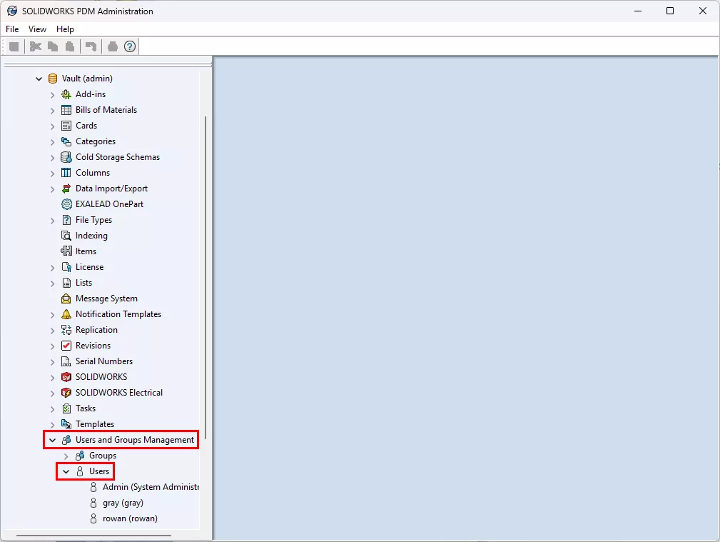Expand the Cards node

(x=52, y=126)
